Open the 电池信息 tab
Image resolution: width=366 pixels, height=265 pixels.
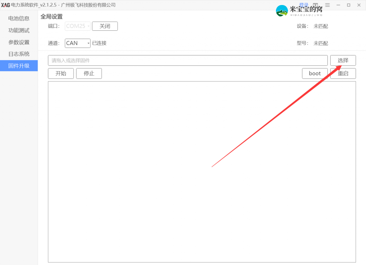(x=19, y=19)
